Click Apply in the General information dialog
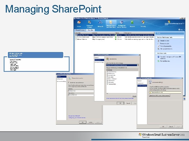The image size is (189, 141). tap(98, 122)
